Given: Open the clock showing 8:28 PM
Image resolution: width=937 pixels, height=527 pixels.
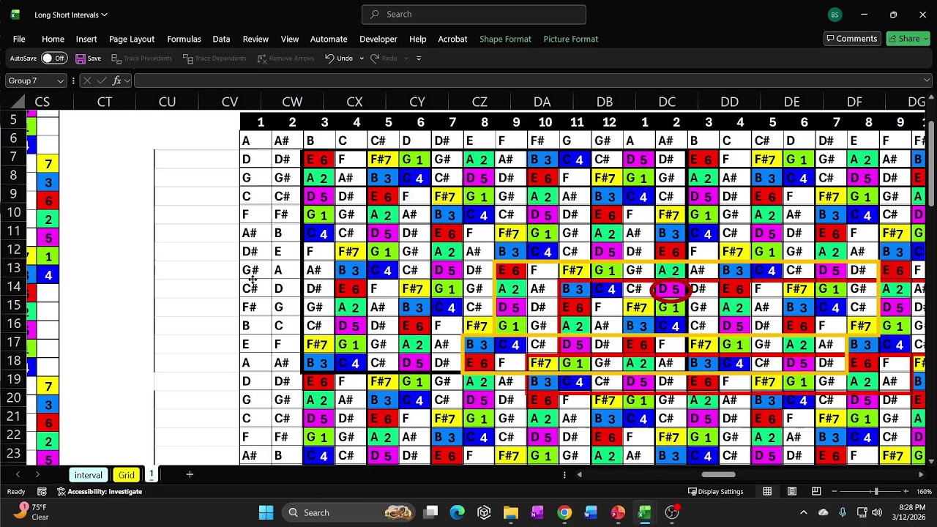Looking at the screenshot, I should coord(909,512).
